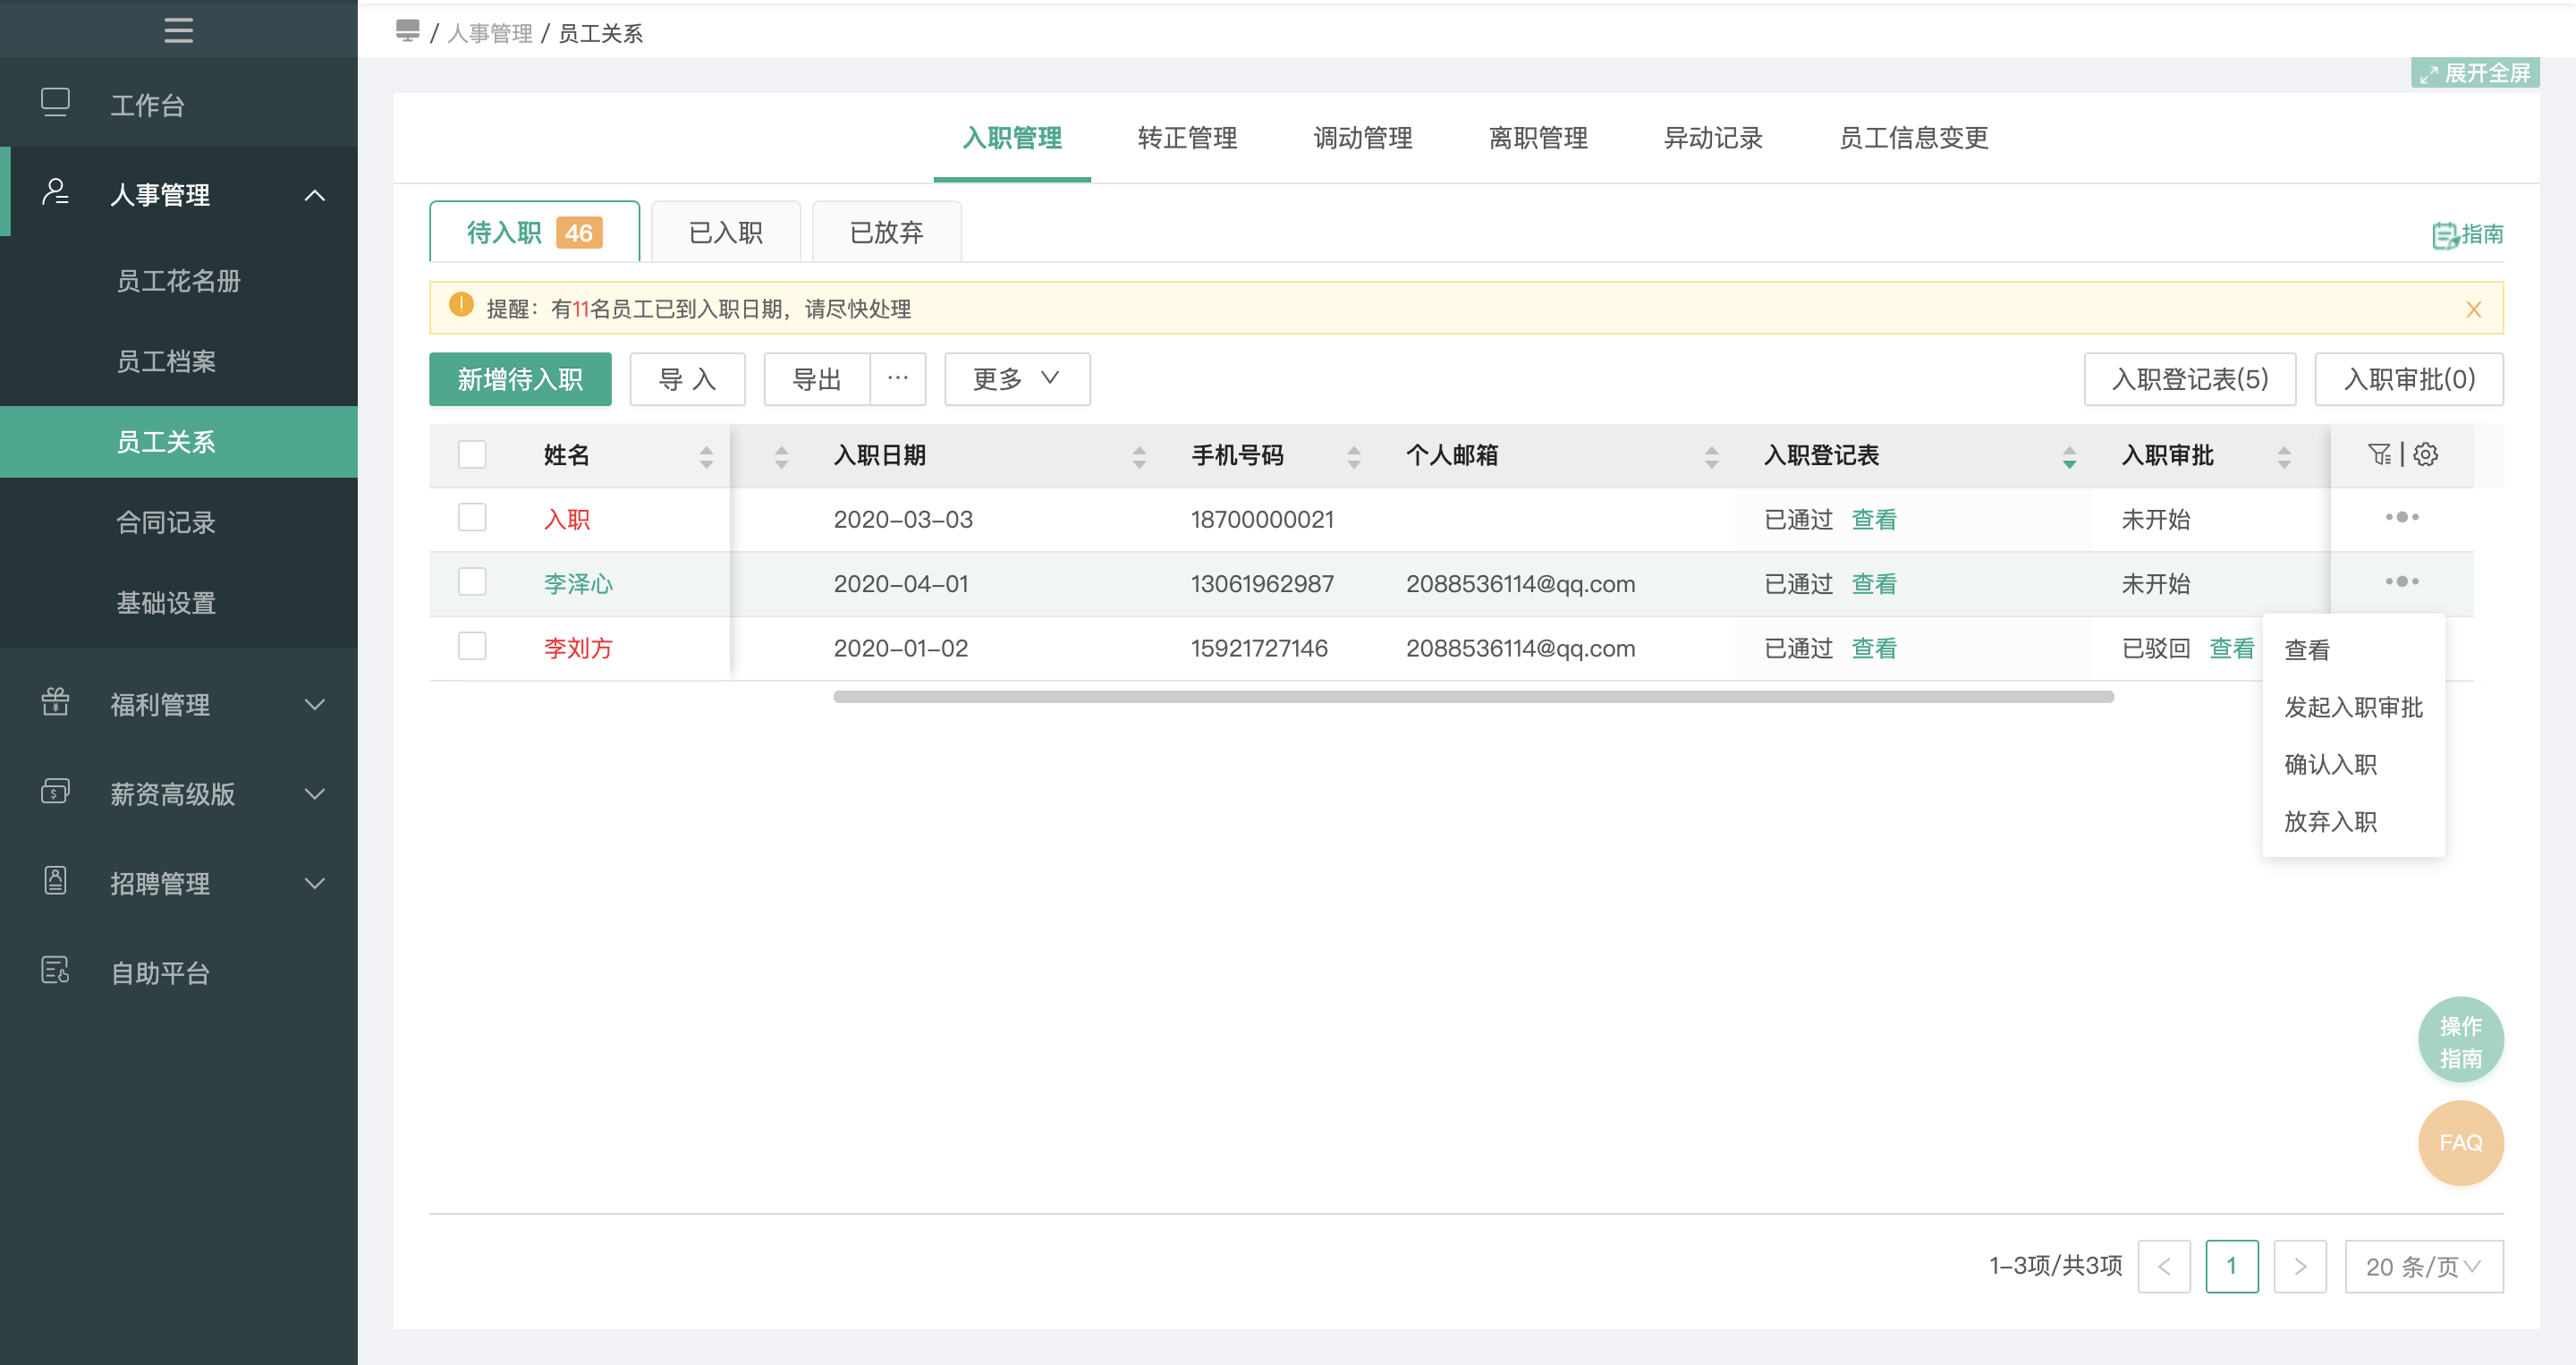
Task: Click the home monitor icon in breadcrumb
Action: [x=407, y=31]
